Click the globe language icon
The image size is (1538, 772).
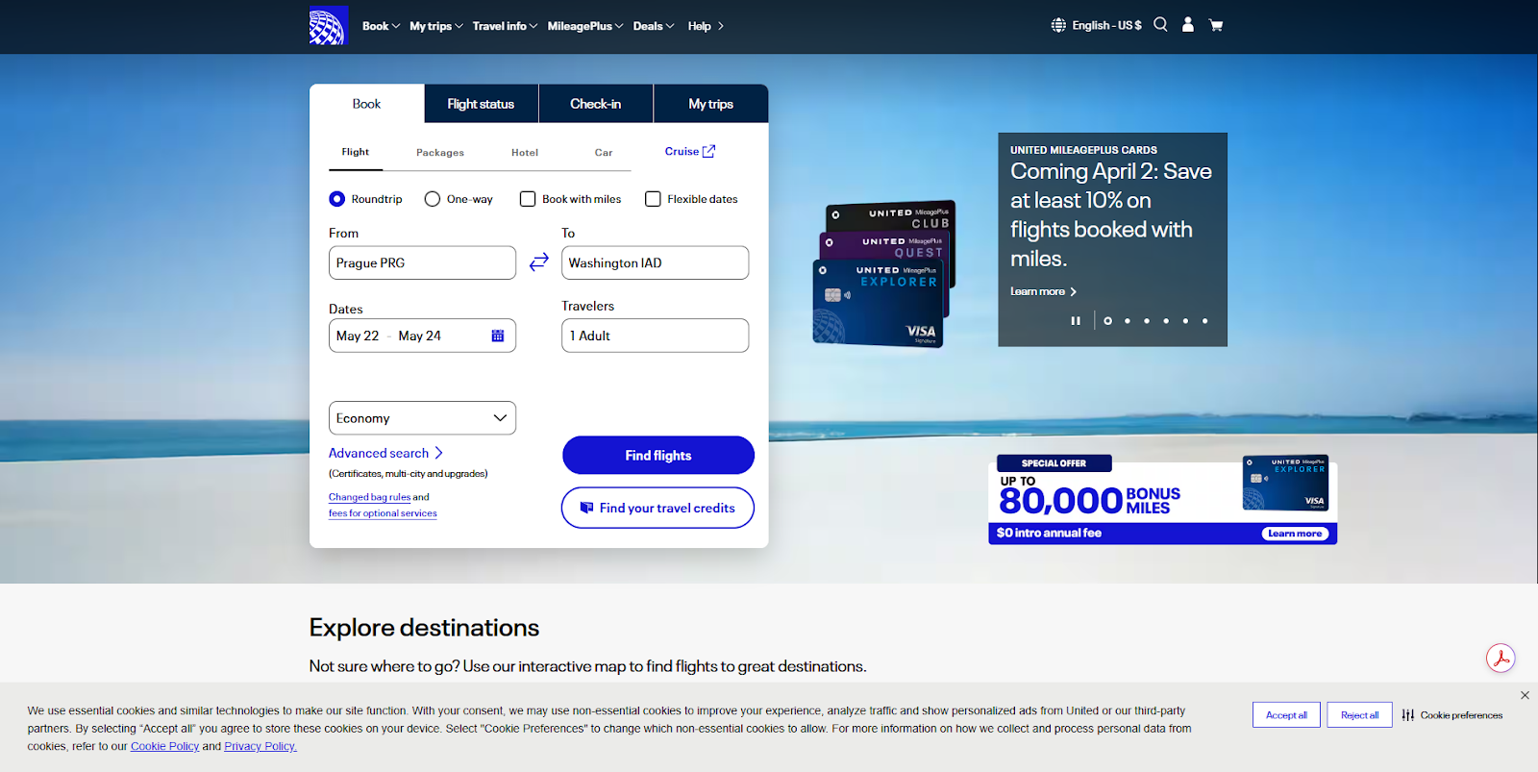click(1058, 25)
